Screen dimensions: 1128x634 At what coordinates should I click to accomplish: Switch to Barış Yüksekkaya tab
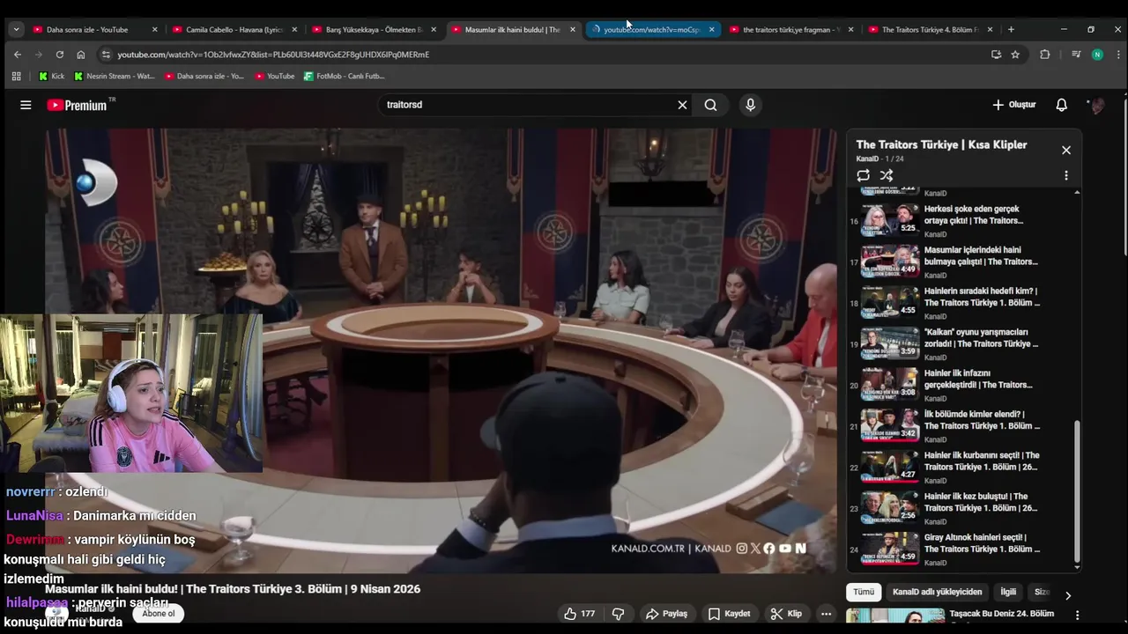374,29
